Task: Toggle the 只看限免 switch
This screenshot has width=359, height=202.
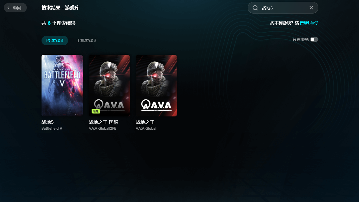Action: point(314,39)
